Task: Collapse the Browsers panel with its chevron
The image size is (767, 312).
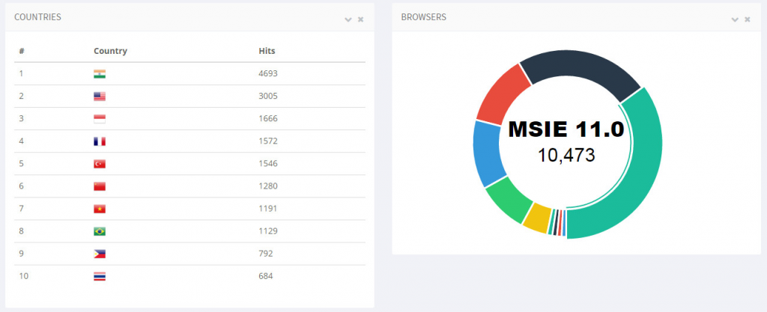Action: pos(735,19)
